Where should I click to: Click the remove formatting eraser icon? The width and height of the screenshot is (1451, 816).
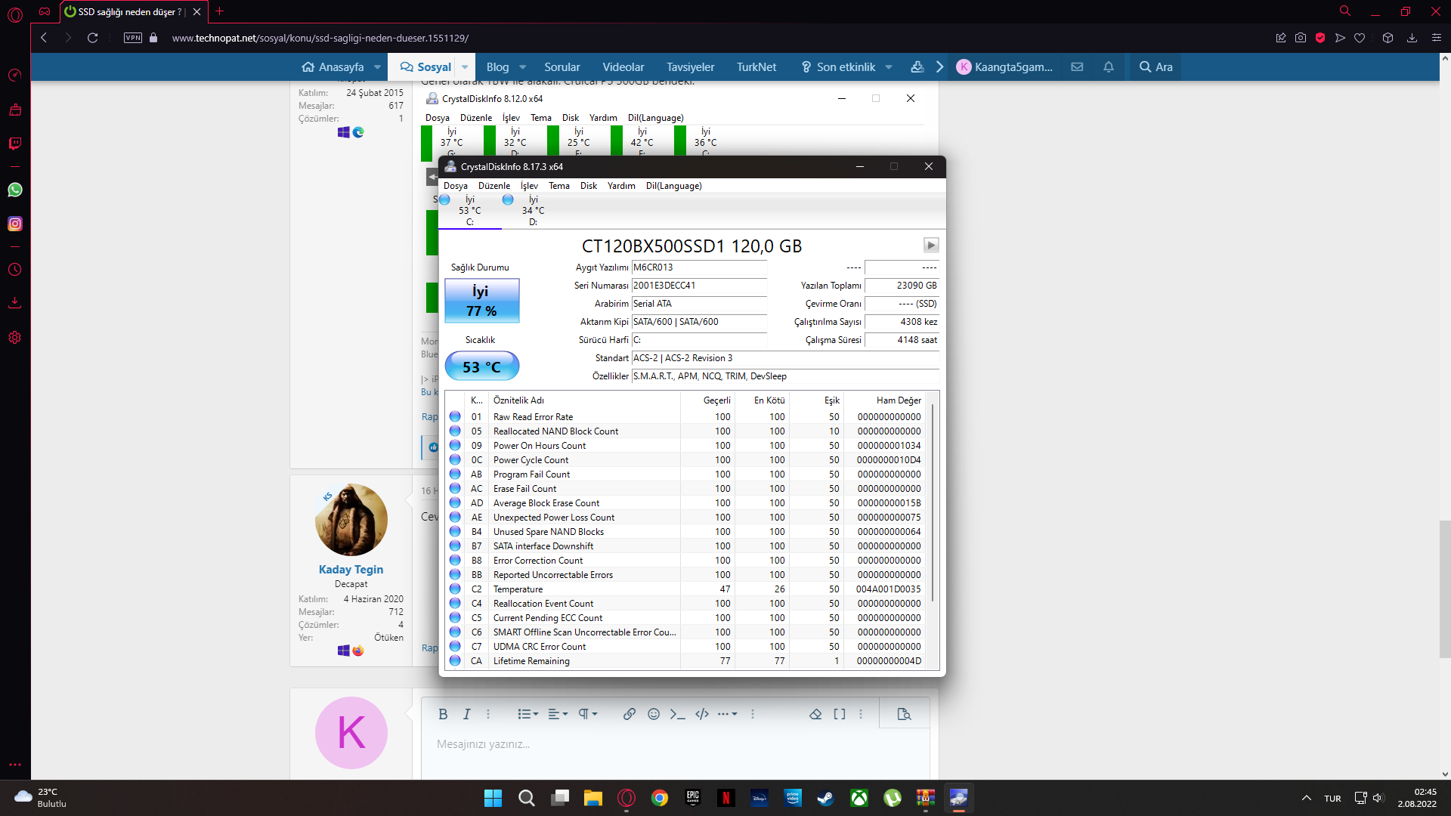coord(815,714)
